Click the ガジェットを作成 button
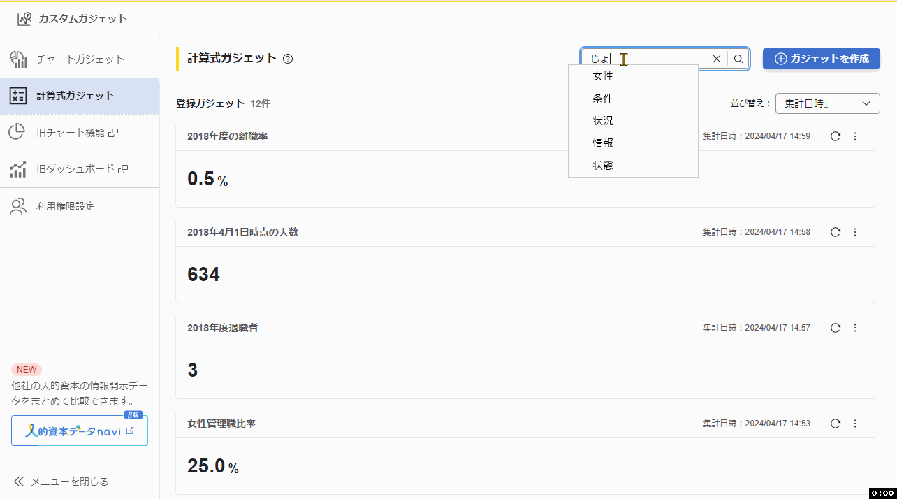Viewport: 897px width, 499px height. 821,59
